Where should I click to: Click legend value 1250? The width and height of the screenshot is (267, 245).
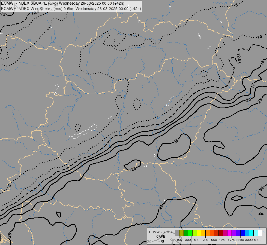(x=223, y=240)
